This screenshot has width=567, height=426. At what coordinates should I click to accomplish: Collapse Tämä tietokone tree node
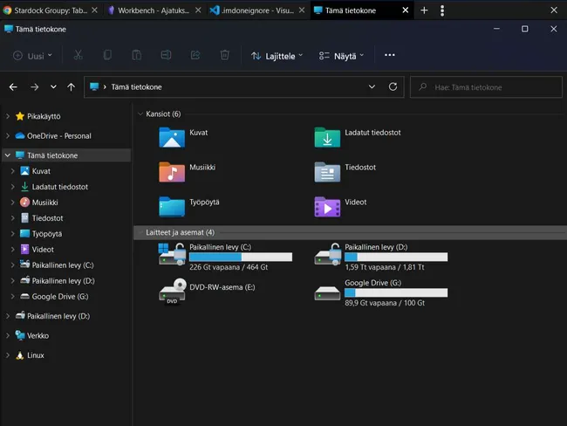[8, 155]
